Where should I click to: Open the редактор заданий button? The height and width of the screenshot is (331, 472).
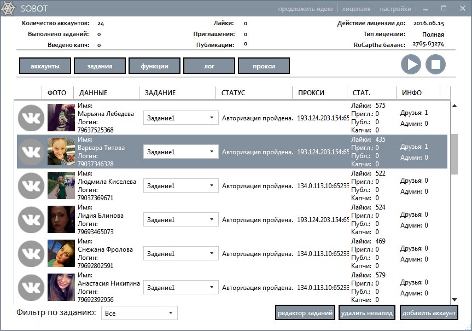pos(305,313)
